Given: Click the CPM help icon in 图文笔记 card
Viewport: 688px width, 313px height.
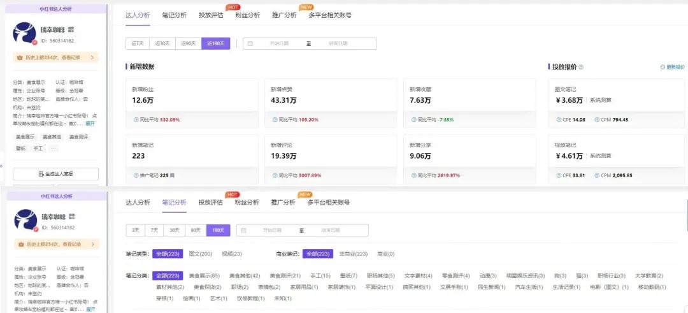Looking at the screenshot, I should 597,120.
